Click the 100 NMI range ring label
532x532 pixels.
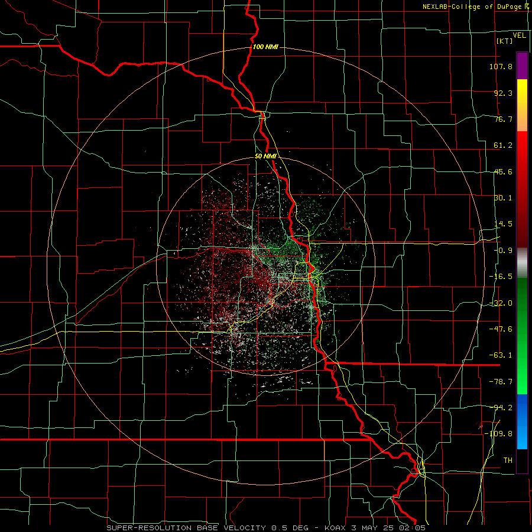coord(265,47)
